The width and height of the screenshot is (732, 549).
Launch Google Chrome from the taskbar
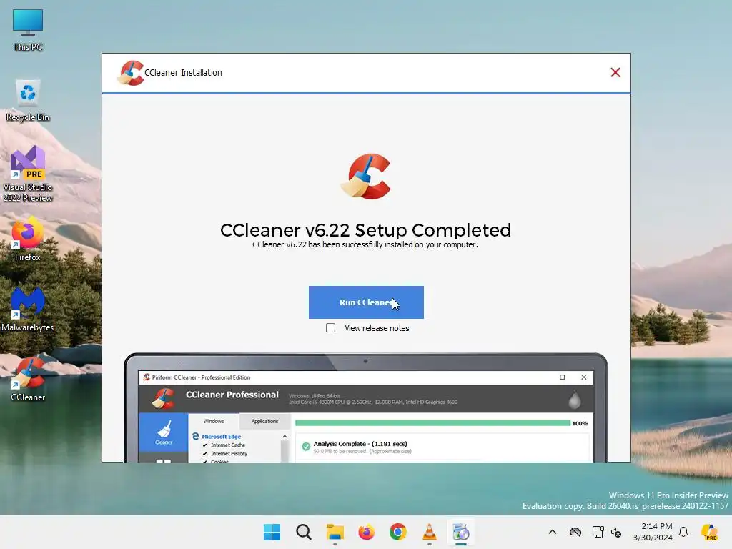pyautogui.click(x=397, y=532)
